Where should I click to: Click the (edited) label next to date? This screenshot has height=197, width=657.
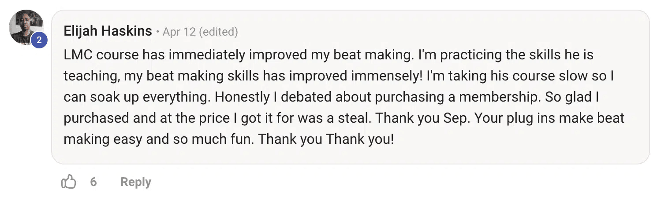[219, 32]
